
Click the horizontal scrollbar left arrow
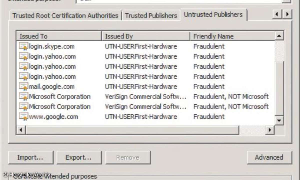pos(21,130)
